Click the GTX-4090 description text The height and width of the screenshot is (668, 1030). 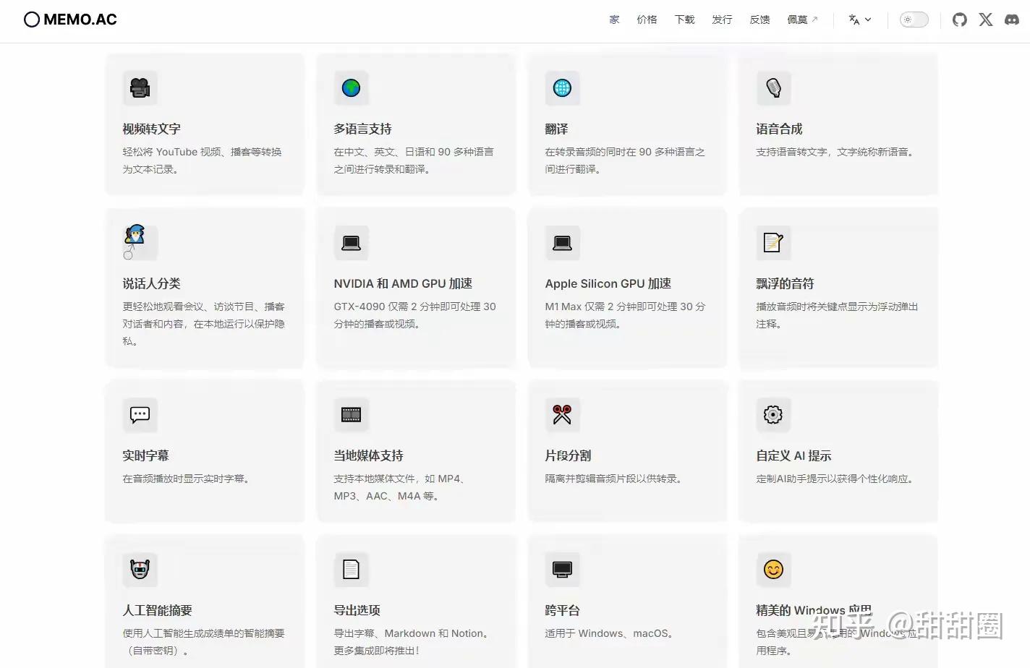(414, 315)
